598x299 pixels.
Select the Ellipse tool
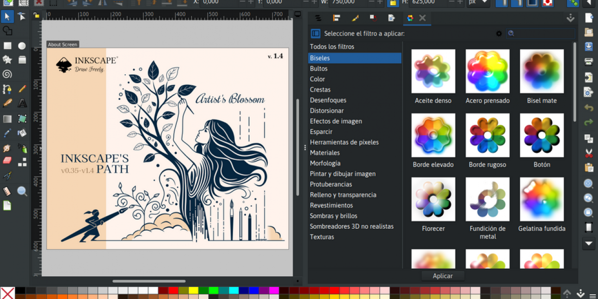click(22, 45)
